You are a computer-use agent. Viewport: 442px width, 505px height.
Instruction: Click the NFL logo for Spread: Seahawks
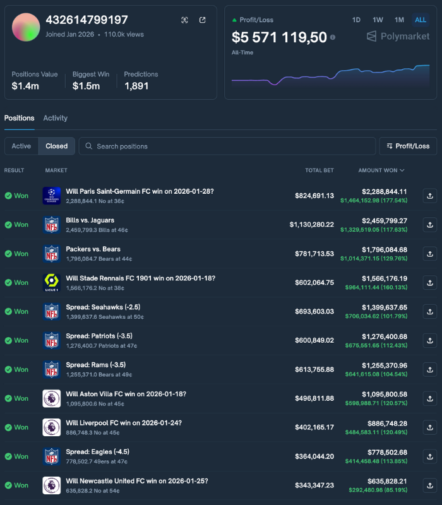pyautogui.click(x=52, y=312)
